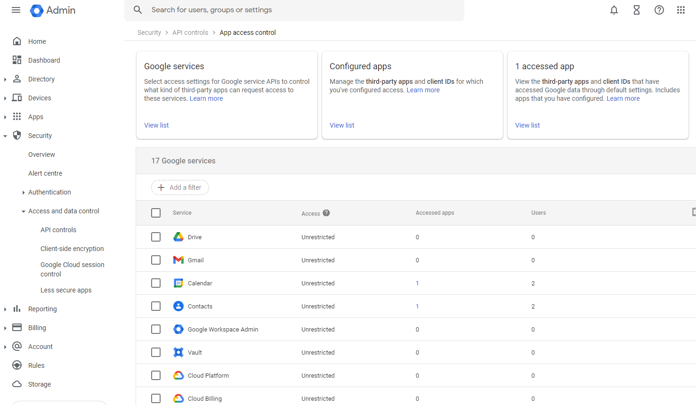Click the Add a filter button
This screenshot has width=696, height=405.
[x=180, y=187]
